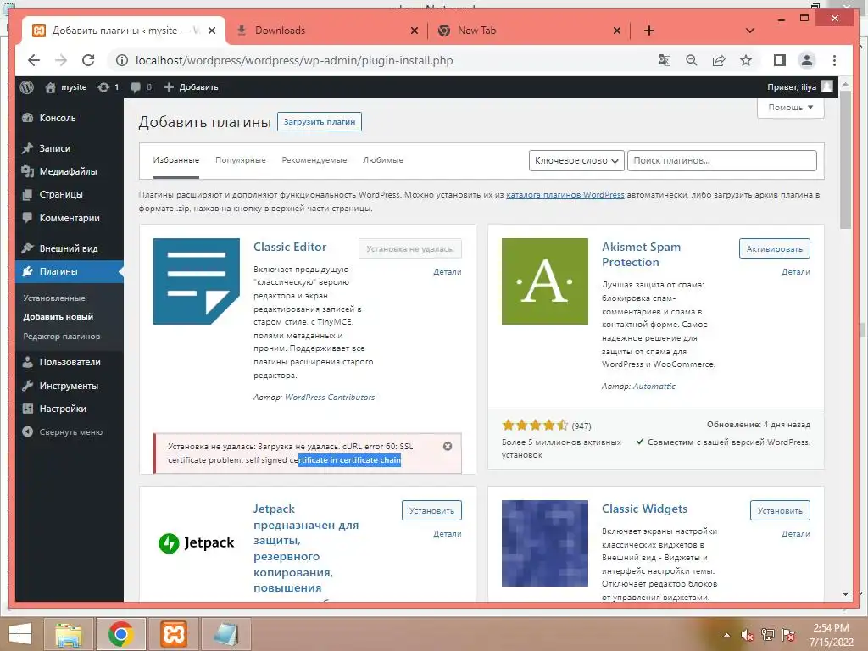Click the browser Forward arrow
Viewport: 868px width, 651px height.
pos(61,60)
